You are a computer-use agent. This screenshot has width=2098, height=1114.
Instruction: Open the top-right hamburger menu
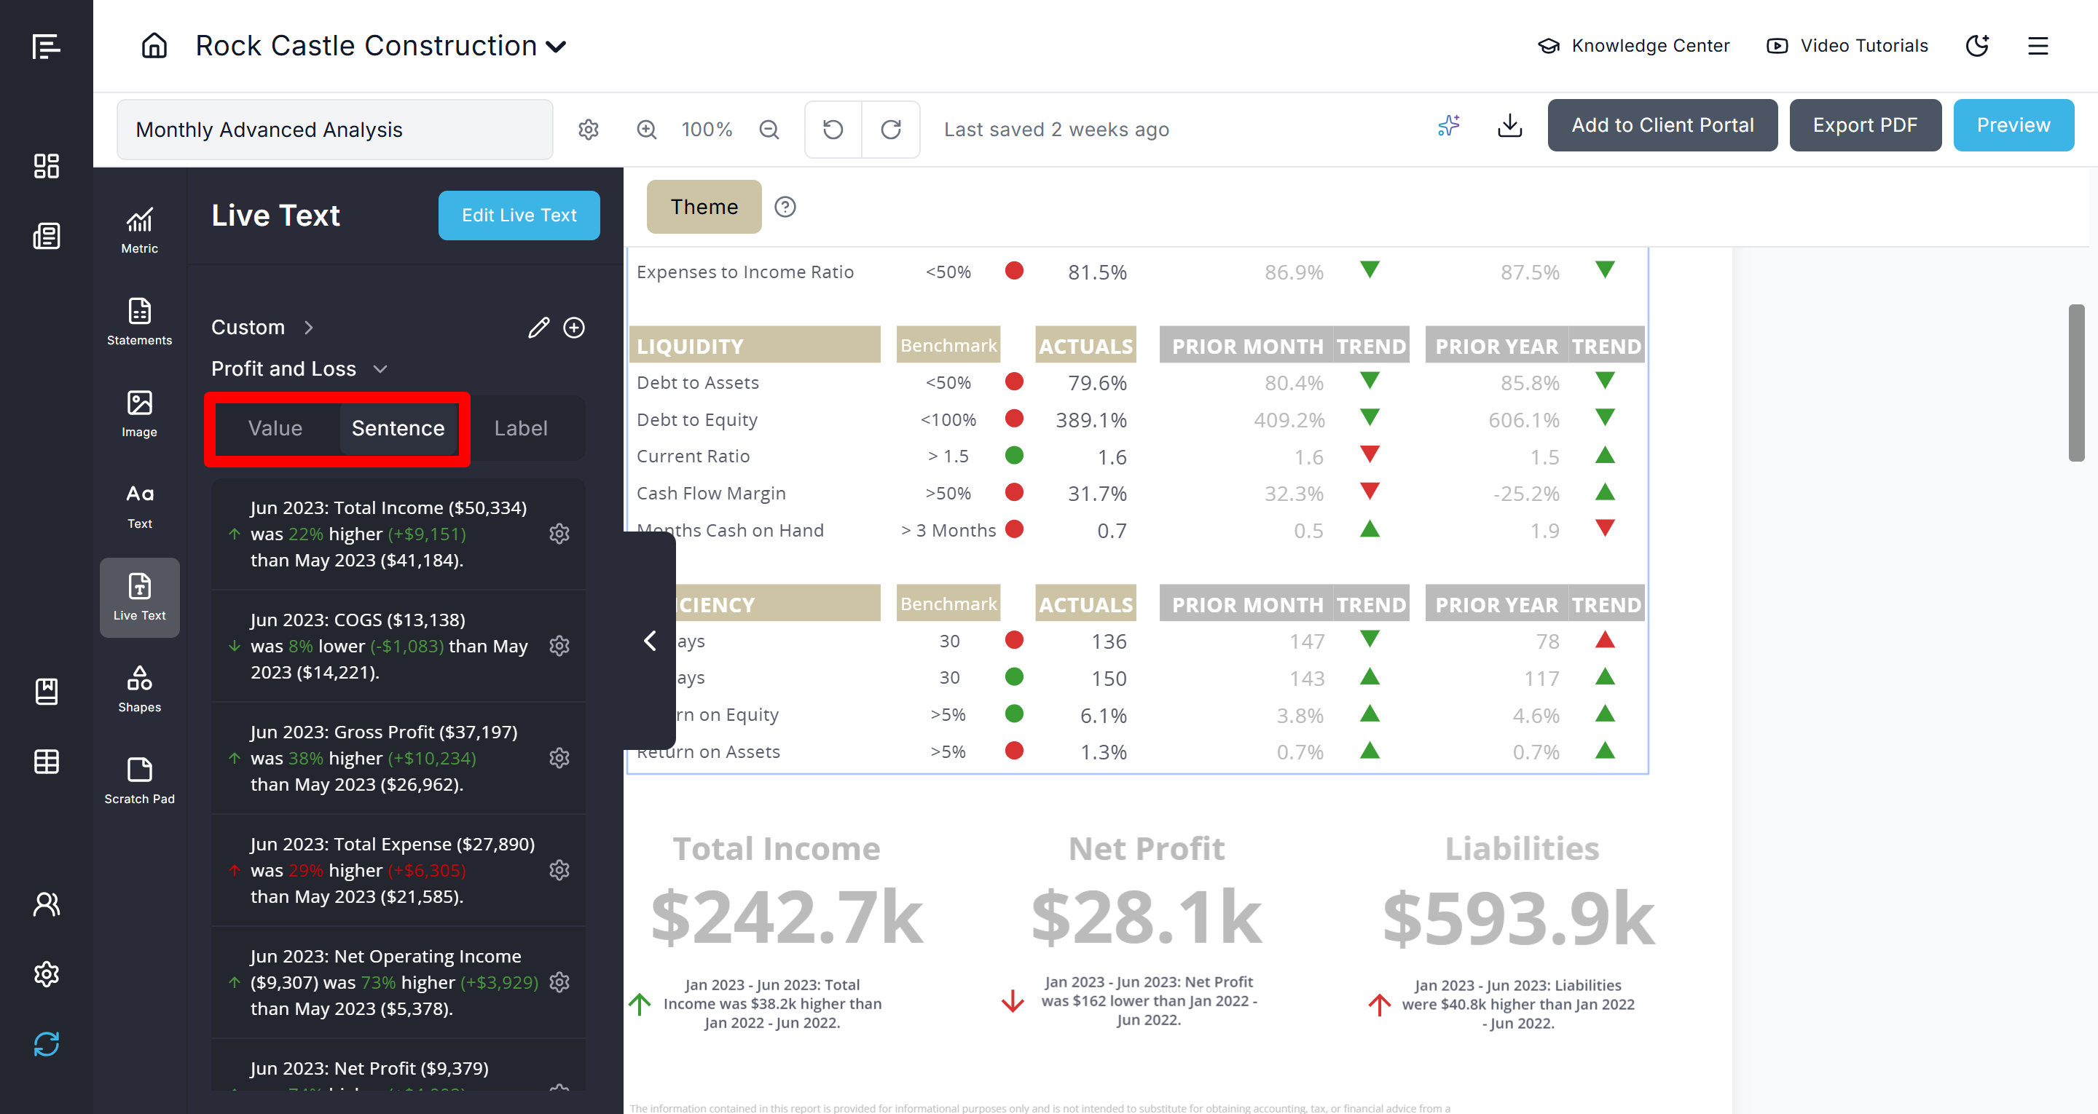[2038, 46]
